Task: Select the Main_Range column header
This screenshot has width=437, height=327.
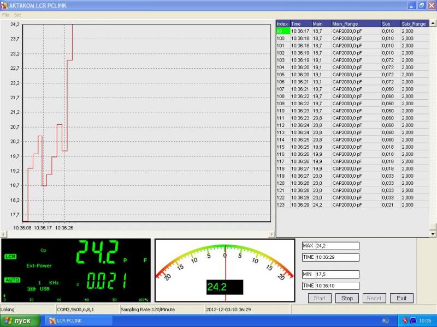Action: point(356,23)
